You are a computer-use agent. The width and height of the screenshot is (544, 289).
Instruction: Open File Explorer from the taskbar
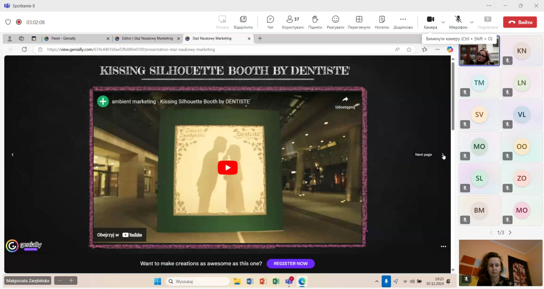[237, 281]
